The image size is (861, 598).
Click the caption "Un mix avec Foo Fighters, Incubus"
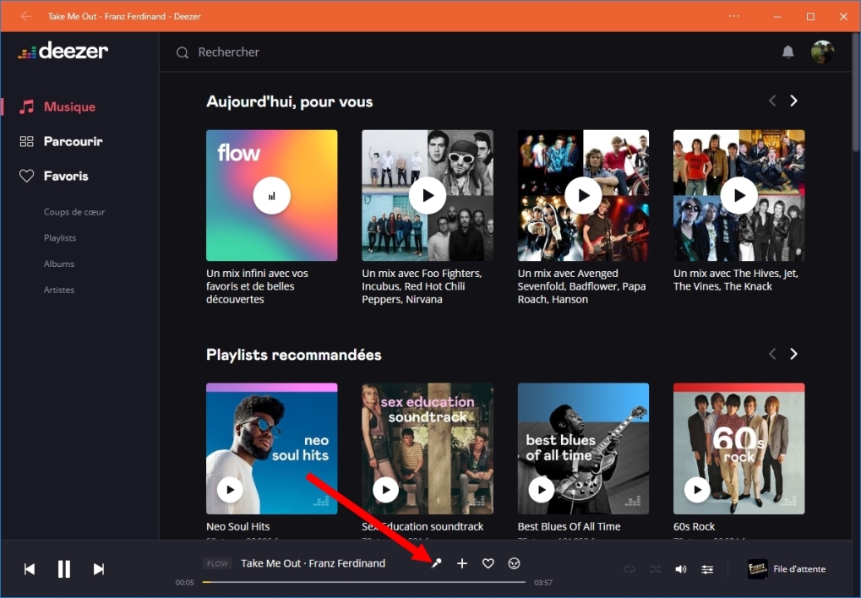coord(422,286)
